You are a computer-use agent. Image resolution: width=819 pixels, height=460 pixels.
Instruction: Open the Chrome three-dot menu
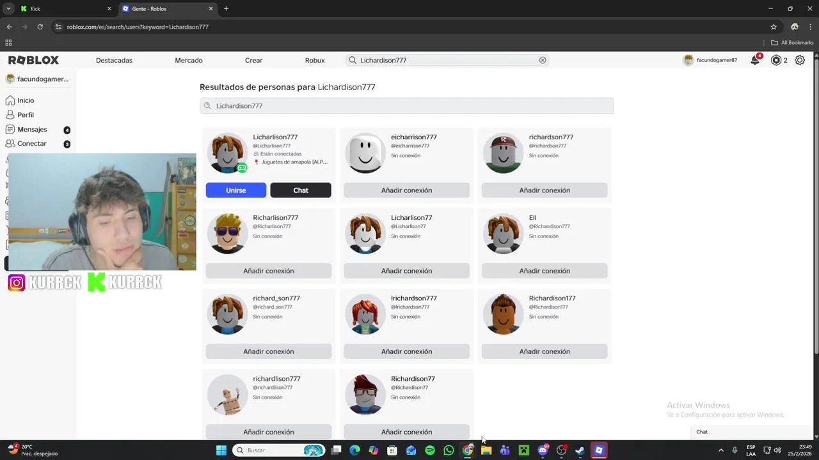click(x=809, y=27)
